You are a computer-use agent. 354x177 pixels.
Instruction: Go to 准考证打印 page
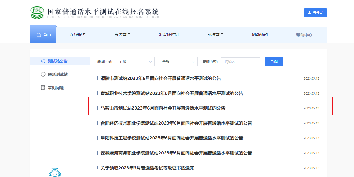(169, 35)
